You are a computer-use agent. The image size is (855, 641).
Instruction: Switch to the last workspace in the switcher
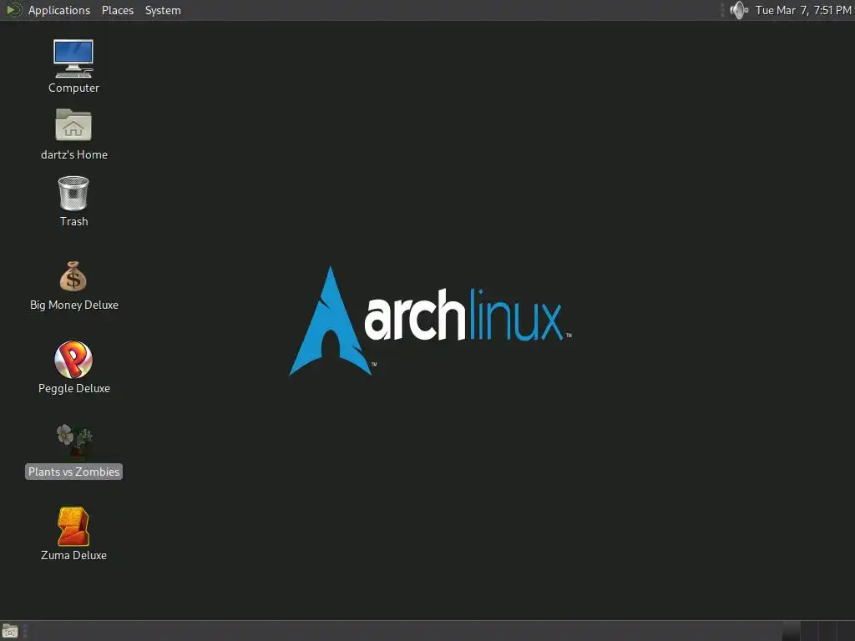tap(847, 631)
